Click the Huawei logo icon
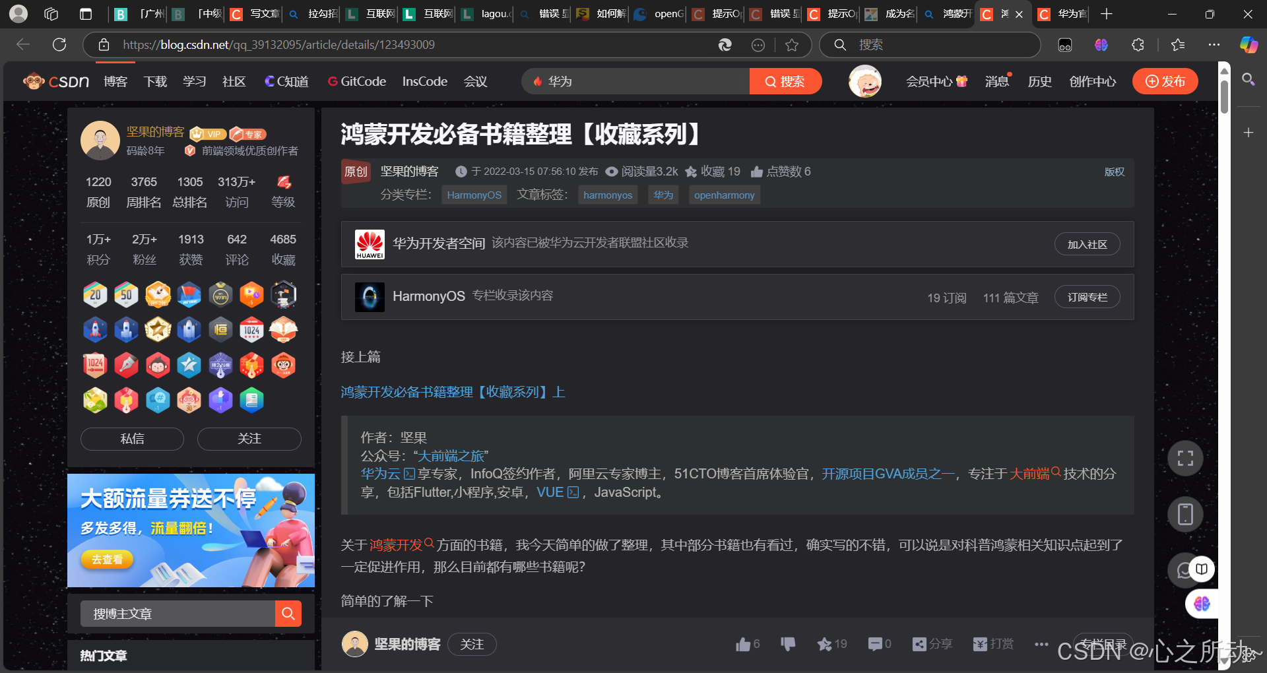The height and width of the screenshot is (673, 1267). (x=370, y=244)
